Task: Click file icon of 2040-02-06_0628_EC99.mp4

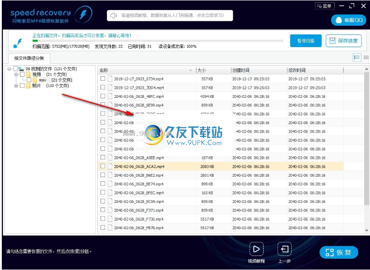Action: (110, 201)
